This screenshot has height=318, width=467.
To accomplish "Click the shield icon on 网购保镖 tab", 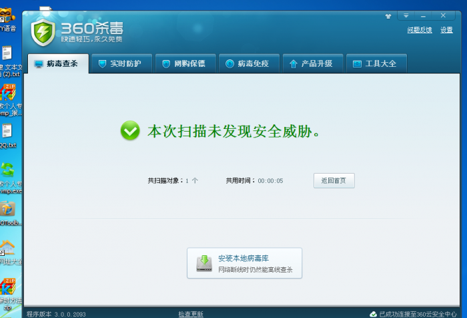I will 166,64.
